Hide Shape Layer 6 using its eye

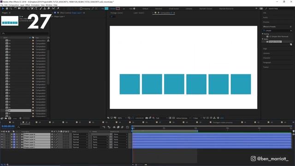(2, 134)
